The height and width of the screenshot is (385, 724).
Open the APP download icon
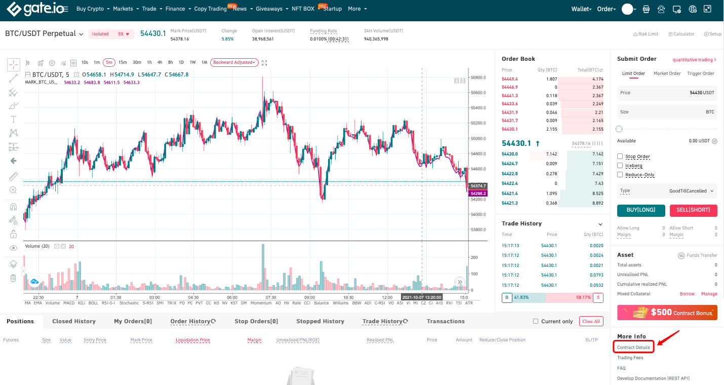coord(646,9)
